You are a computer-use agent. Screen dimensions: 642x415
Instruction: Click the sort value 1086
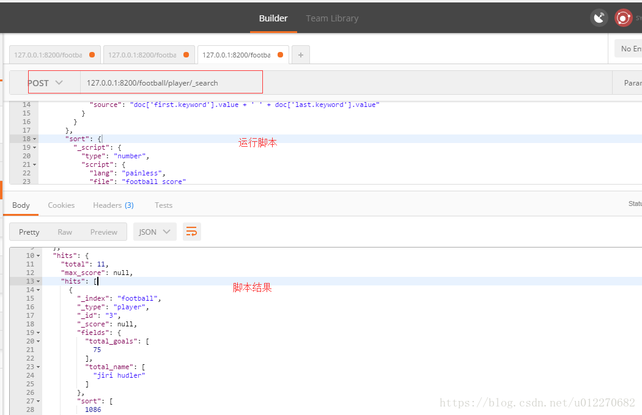pos(93,409)
